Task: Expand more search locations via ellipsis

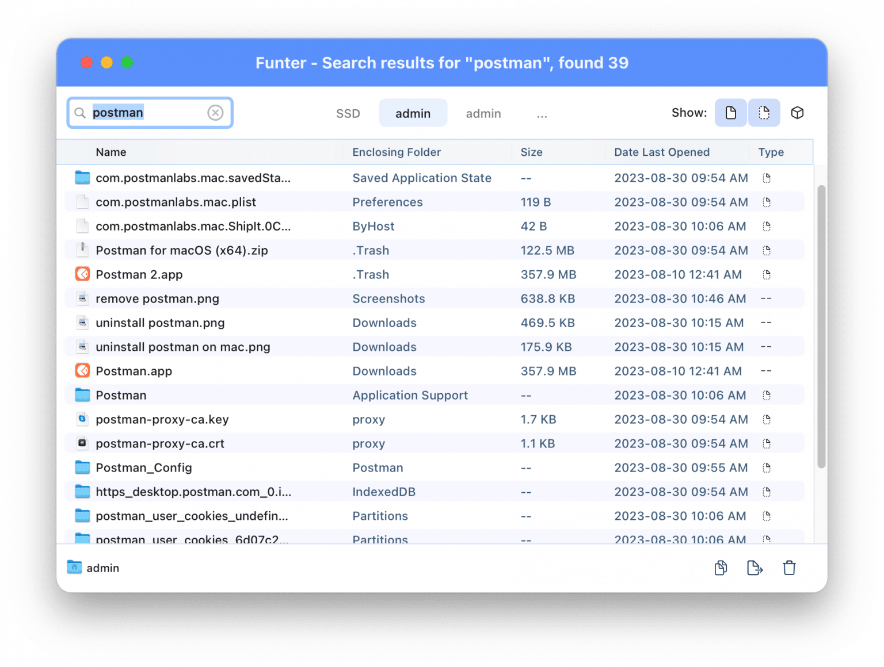Action: pos(542,114)
